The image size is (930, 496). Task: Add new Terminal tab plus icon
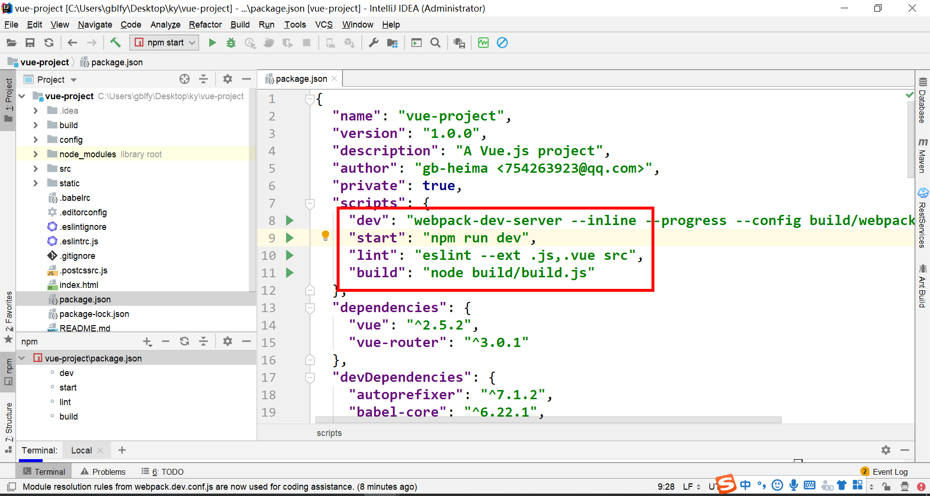point(122,451)
